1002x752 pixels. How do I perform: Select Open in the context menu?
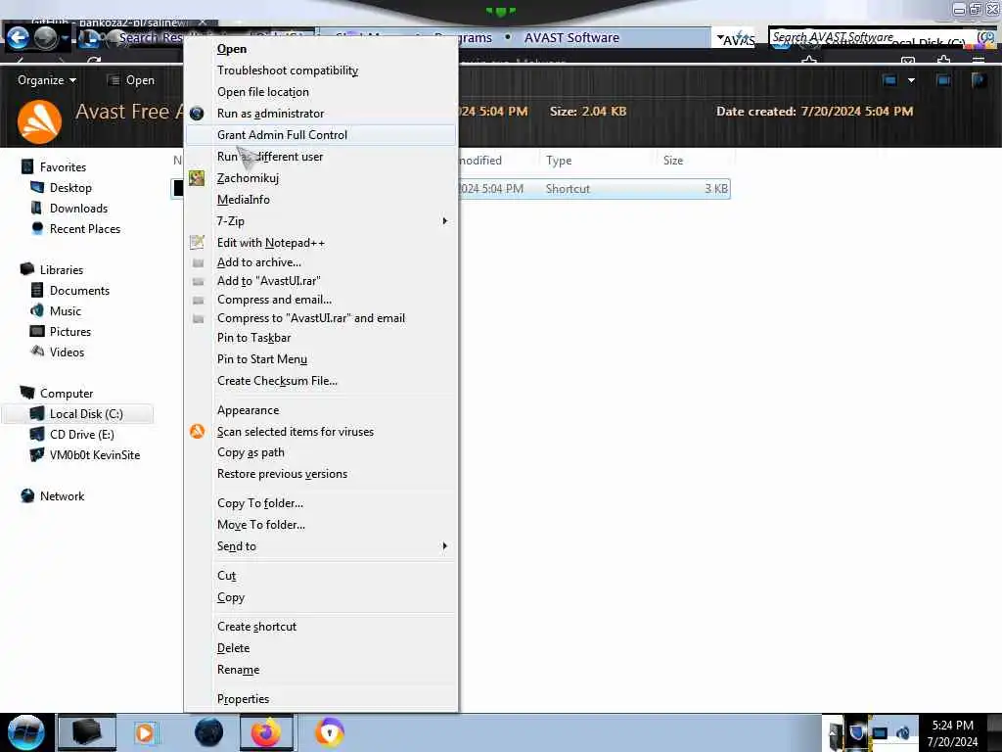231,49
